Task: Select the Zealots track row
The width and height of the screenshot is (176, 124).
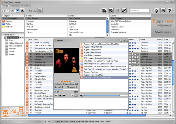Action: click(39, 68)
